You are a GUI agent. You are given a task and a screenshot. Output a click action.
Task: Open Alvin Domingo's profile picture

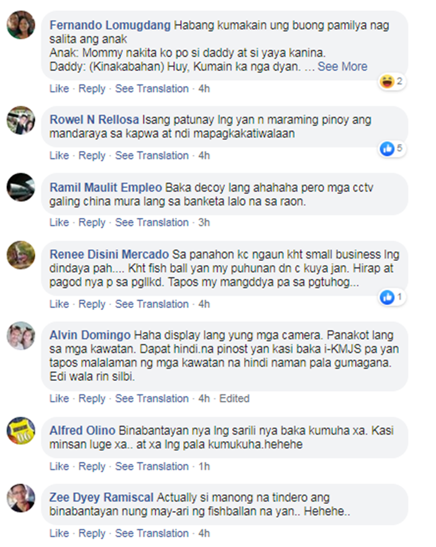click(21, 336)
